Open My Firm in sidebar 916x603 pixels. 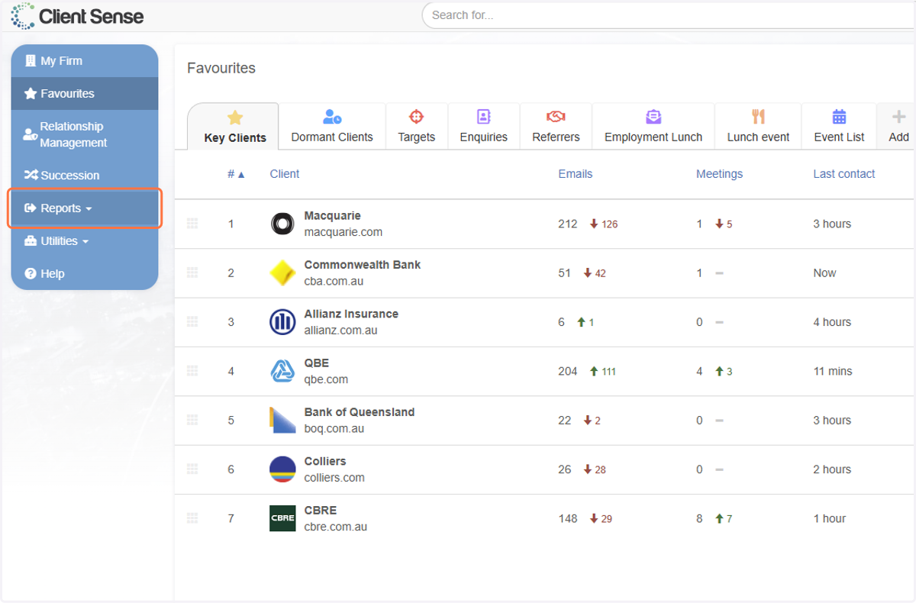85,61
